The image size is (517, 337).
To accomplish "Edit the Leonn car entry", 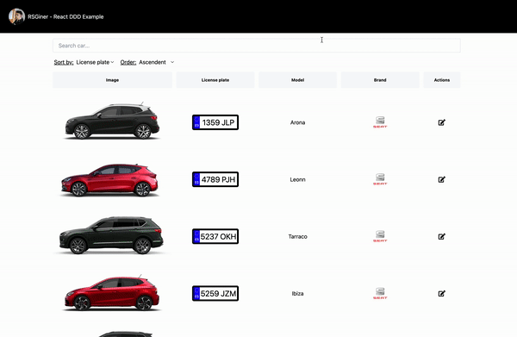I will 442,179.
